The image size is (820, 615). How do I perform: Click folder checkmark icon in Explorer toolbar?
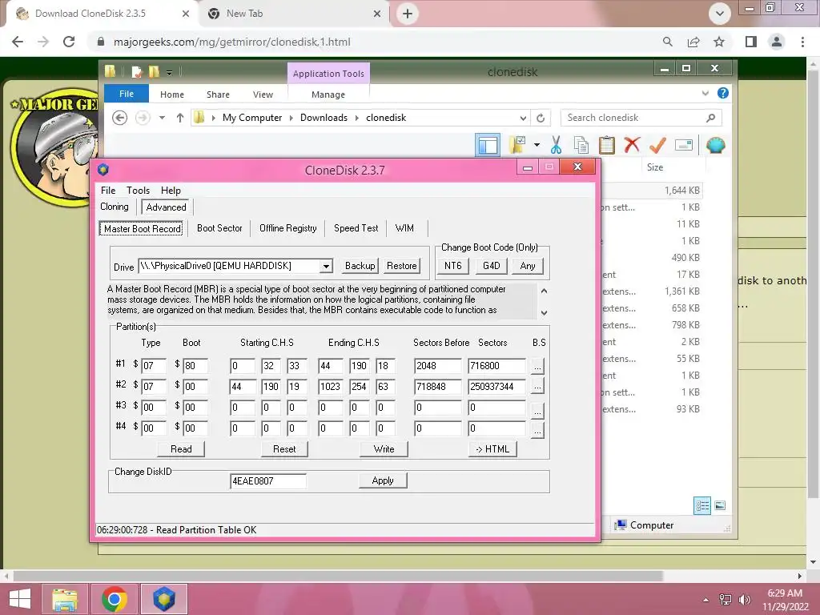517,145
